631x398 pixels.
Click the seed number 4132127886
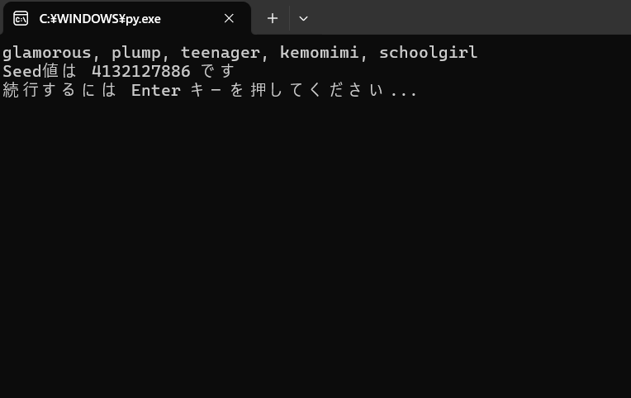pos(141,72)
